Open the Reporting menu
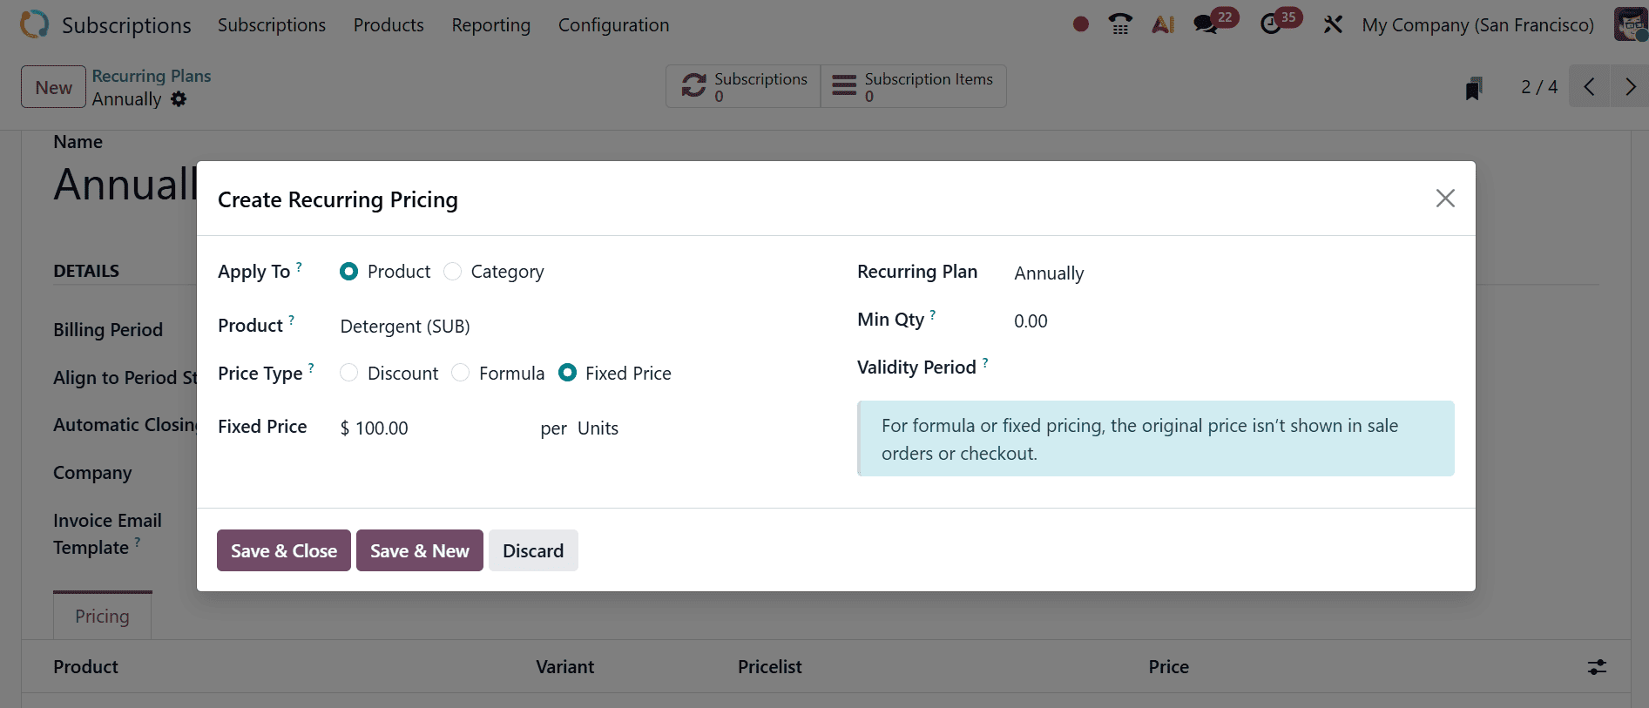The image size is (1649, 708). click(491, 25)
